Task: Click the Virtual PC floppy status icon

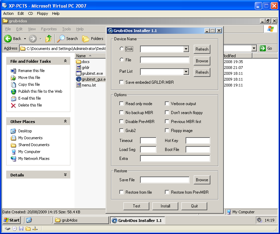Action: tap(21, 228)
